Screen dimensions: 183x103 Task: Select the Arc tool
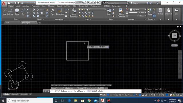point(23,12)
